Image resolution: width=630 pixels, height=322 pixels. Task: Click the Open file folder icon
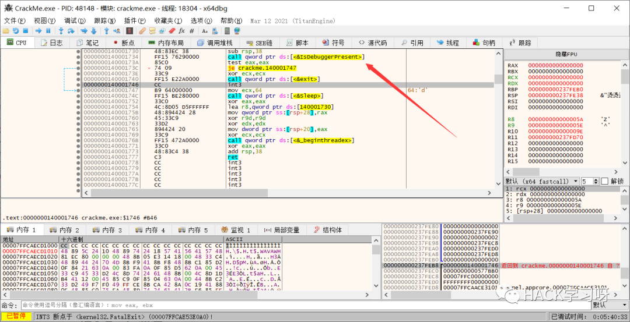coord(6,30)
